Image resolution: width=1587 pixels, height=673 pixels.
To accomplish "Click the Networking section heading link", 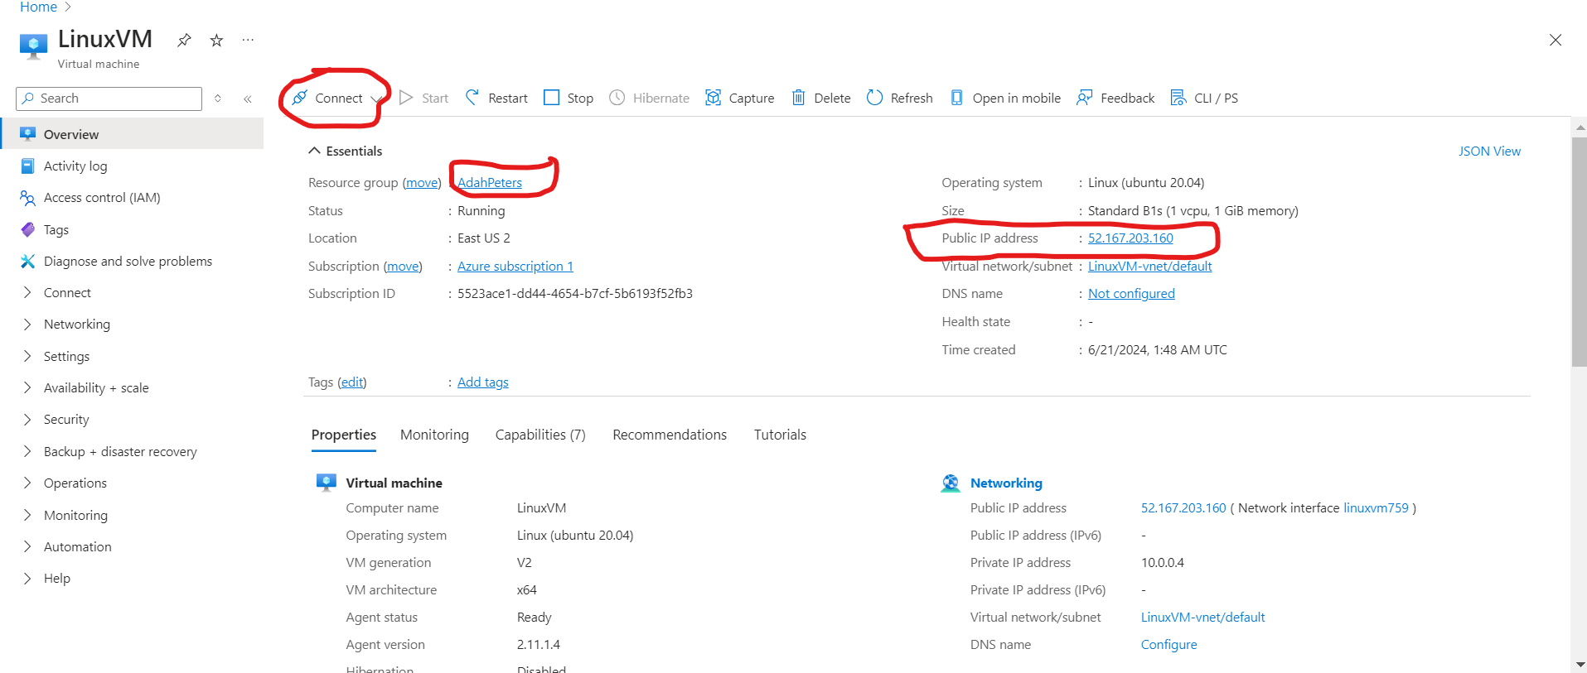I will [x=1006, y=483].
